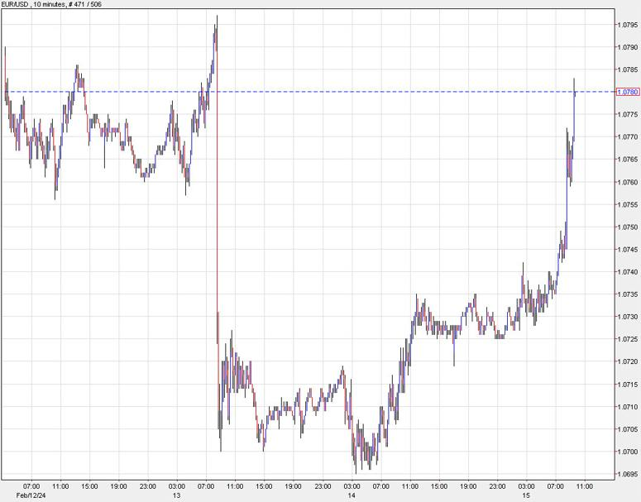This screenshot has height=502, width=641.
Task: Click the 1.0770 price axis label
Action: click(x=628, y=137)
